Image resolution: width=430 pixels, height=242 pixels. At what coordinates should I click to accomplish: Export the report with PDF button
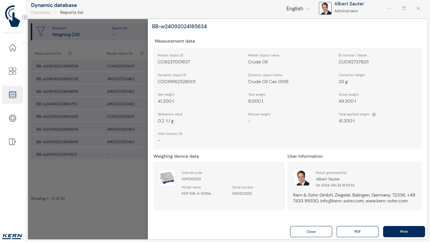[x=357, y=232]
